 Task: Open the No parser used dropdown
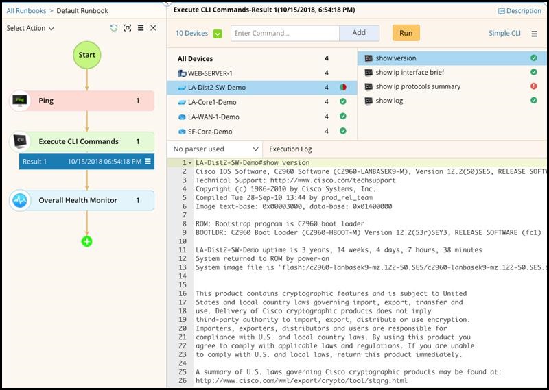tap(215, 149)
